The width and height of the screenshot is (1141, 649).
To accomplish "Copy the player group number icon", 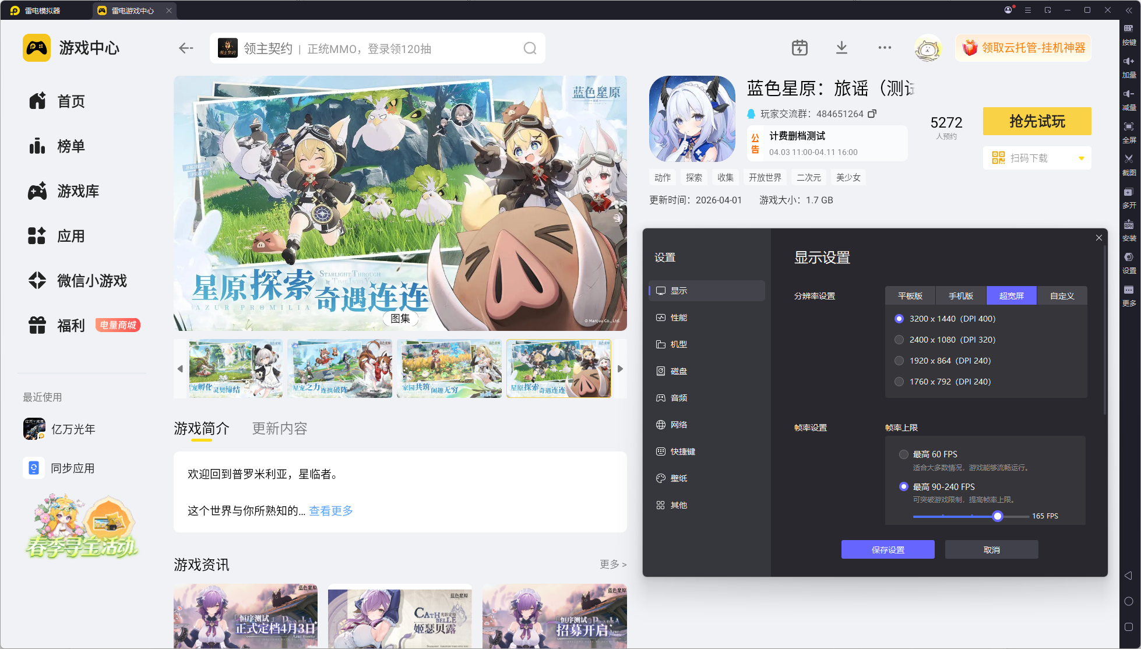I will click(x=872, y=114).
